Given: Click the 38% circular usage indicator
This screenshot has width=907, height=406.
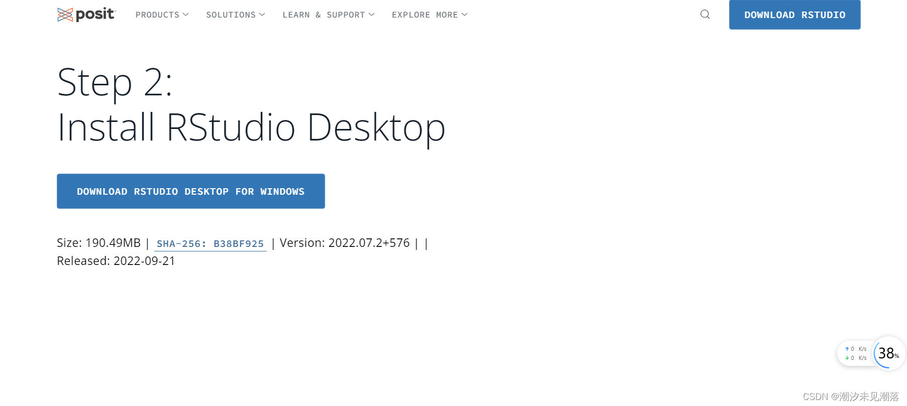Looking at the screenshot, I should (x=889, y=353).
